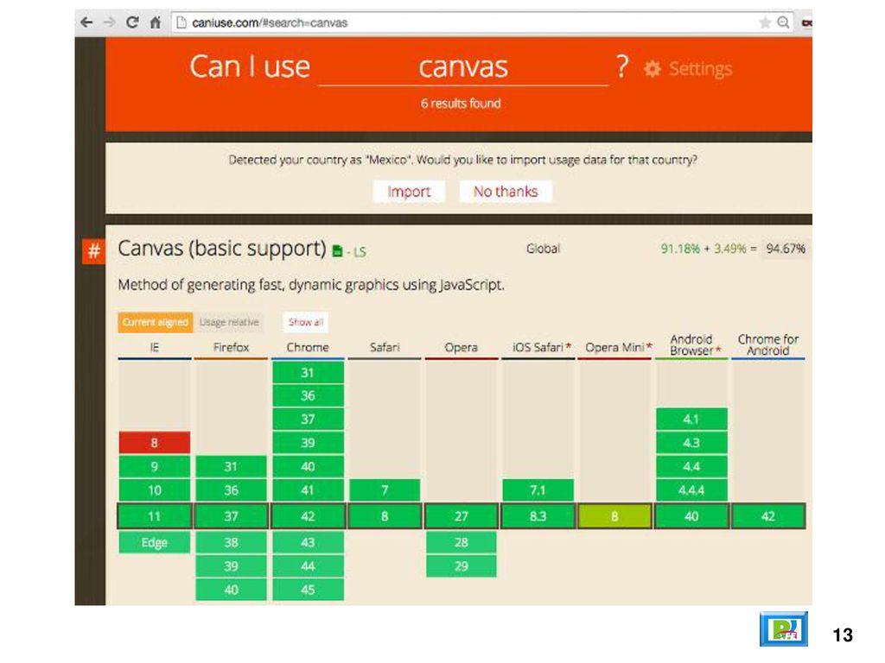This screenshot has width=885, height=663.
Task: Click the Chrome column header
Action: tap(308, 347)
